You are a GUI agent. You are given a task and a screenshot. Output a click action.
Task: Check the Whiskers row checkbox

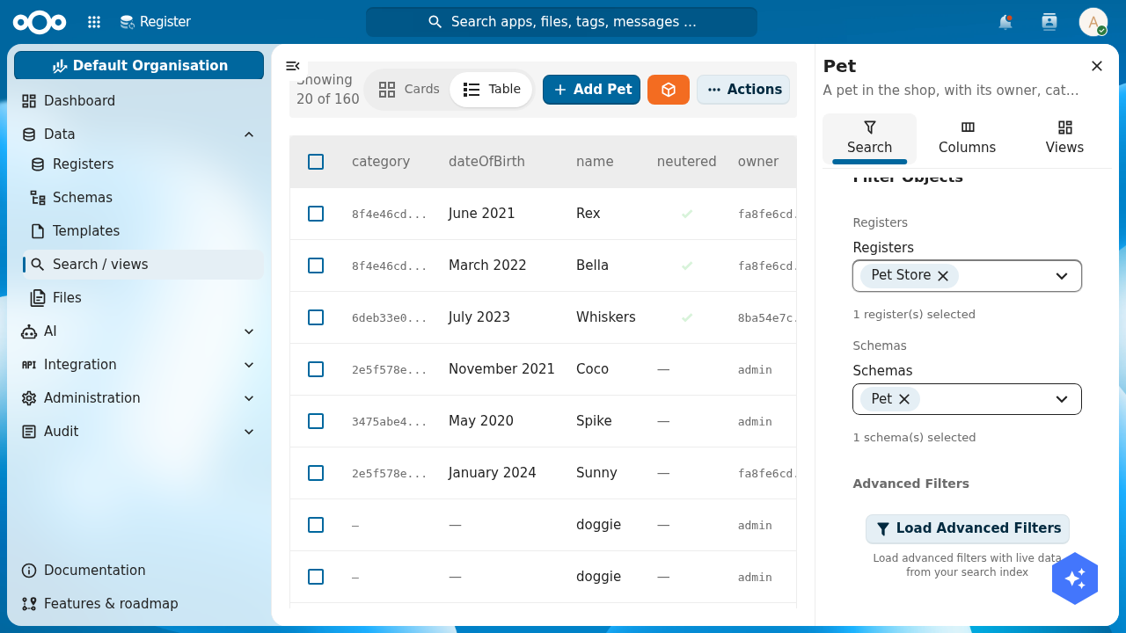(316, 317)
